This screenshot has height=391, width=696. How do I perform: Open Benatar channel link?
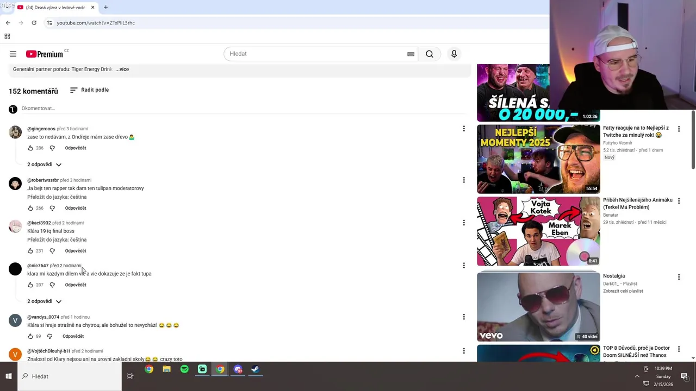611,215
